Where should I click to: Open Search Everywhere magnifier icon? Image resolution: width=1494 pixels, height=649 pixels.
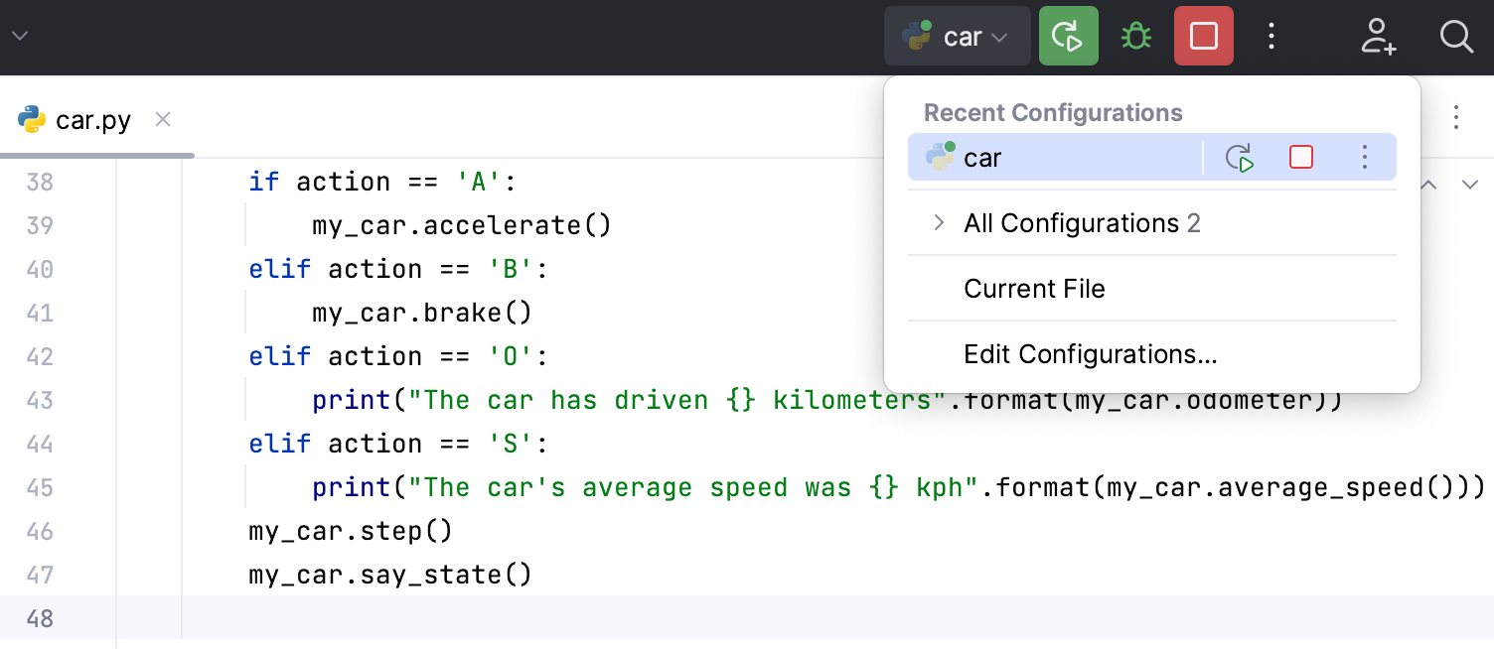tap(1456, 36)
